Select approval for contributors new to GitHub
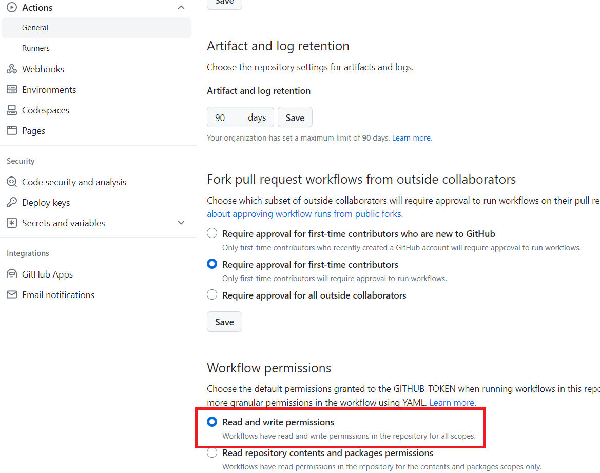Viewport: 600px width, 473px height. click(212, 234)
